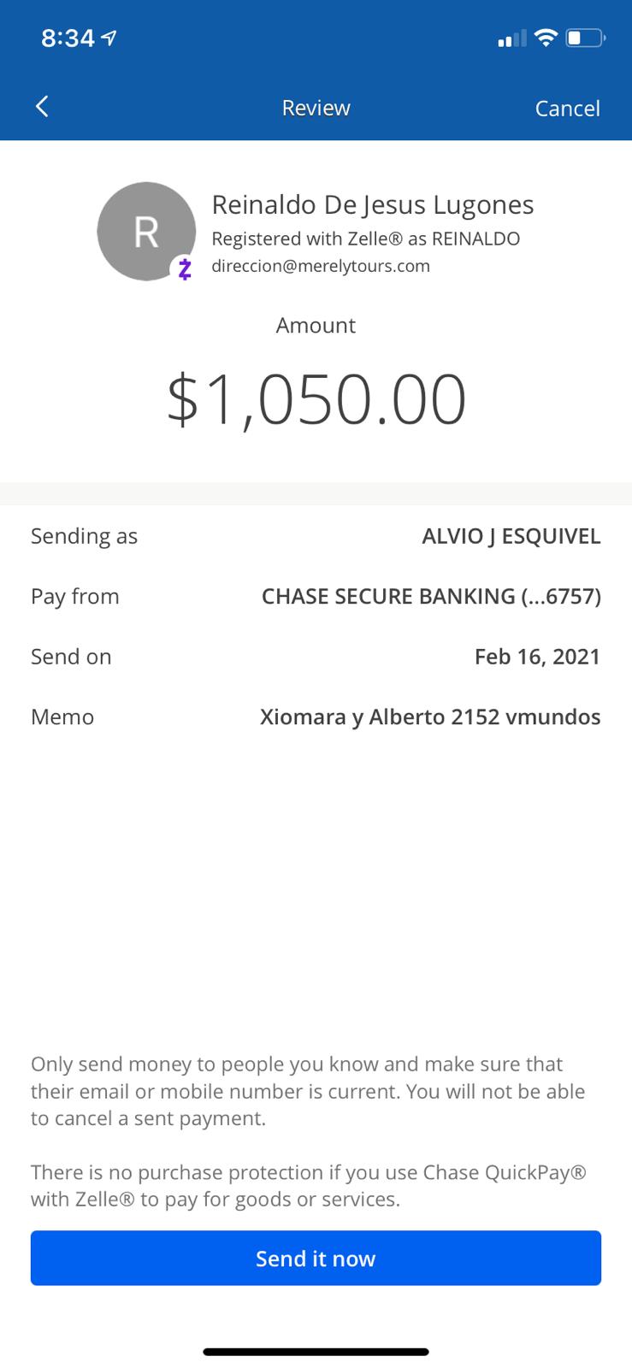
Task: Tap the home indicator bar
Action: [316, 1352]
